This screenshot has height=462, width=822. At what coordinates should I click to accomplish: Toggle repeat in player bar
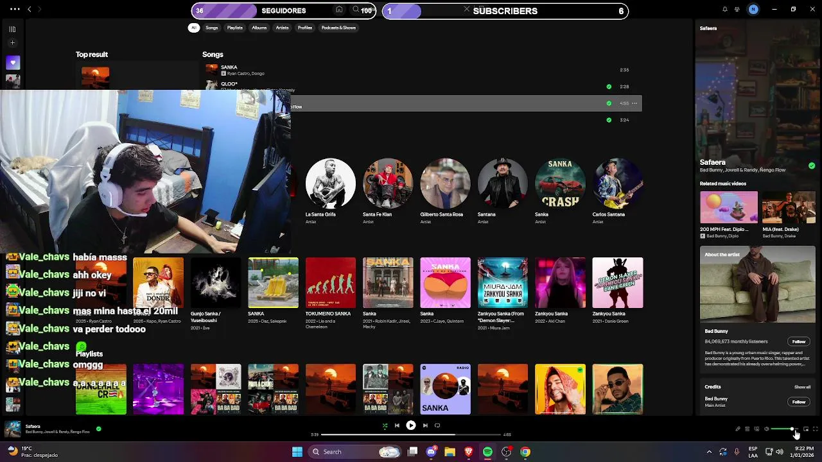437,425
